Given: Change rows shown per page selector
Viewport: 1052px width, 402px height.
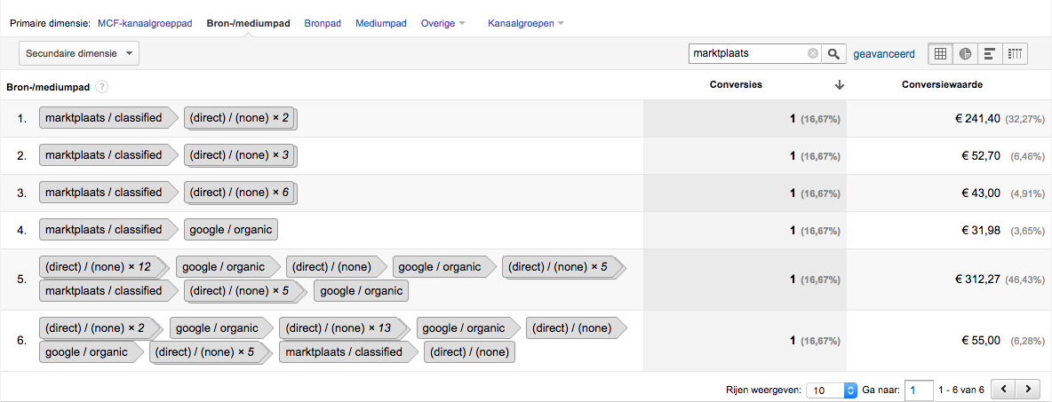Looking at the screenshot, I should click(x=832, y=390).
